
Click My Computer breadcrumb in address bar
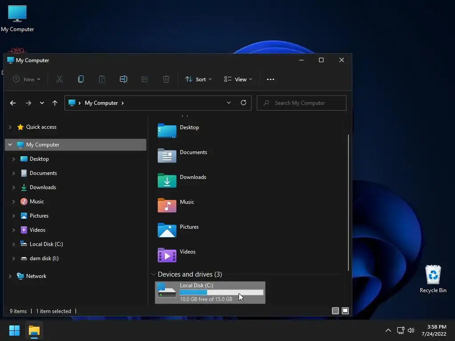pos(101,103)
